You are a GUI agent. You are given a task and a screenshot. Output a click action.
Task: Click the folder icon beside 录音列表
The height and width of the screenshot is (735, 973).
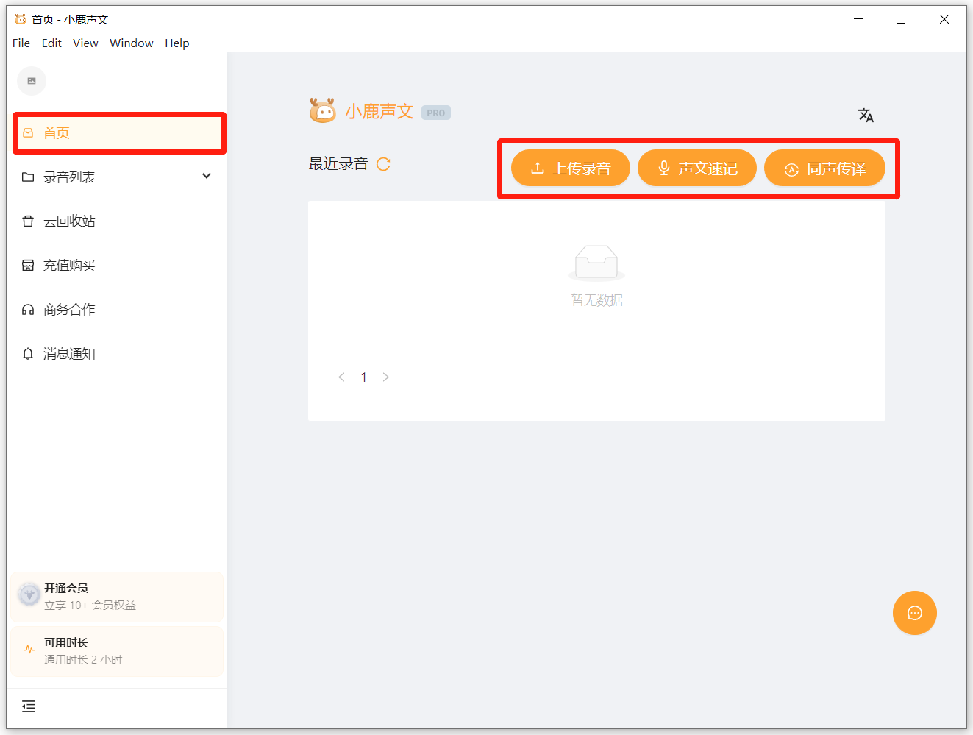tap(28, 177)
